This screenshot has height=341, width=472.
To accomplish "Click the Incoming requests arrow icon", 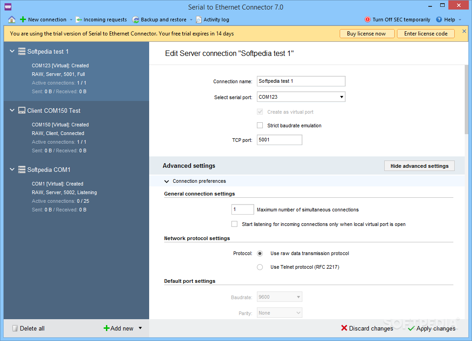I will (x=79, y=20).
